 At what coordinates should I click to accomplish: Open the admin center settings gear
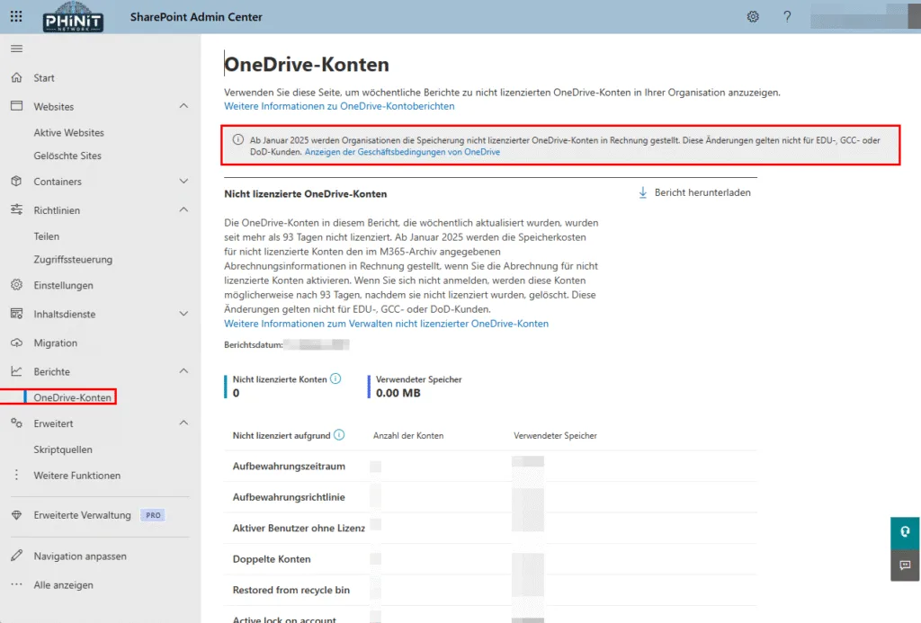[x=753, y=16]
